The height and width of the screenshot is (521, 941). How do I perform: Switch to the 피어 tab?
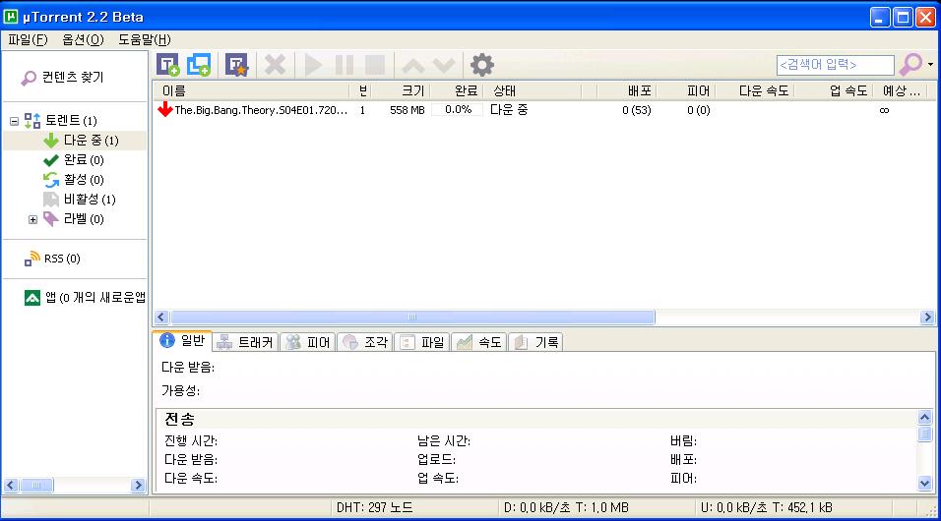(308, 342)
